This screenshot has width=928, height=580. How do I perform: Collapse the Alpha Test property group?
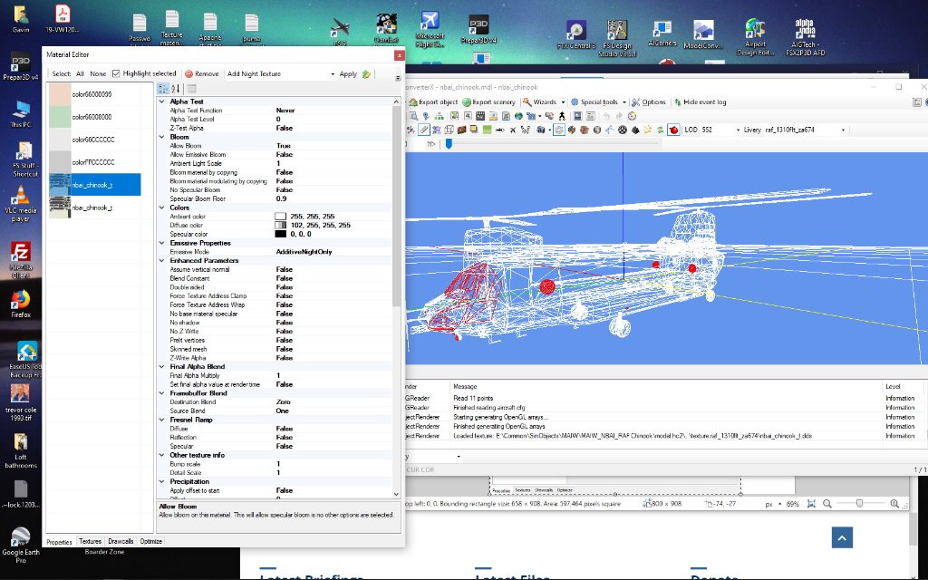163,101
